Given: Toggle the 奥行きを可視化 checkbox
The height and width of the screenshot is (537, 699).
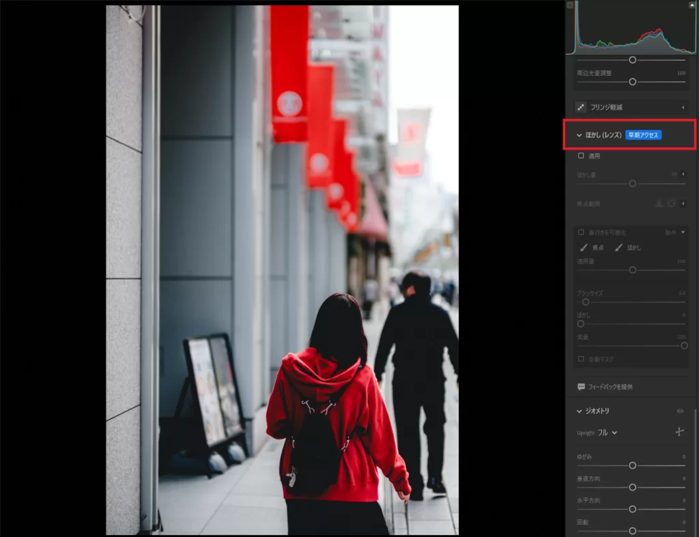Looking at the screenshot, I should click(x=581, y=232).
